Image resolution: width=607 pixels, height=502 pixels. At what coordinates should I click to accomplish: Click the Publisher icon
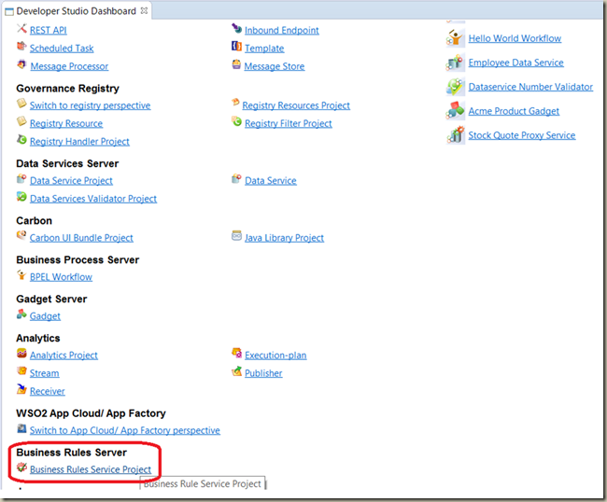point(236,371)
